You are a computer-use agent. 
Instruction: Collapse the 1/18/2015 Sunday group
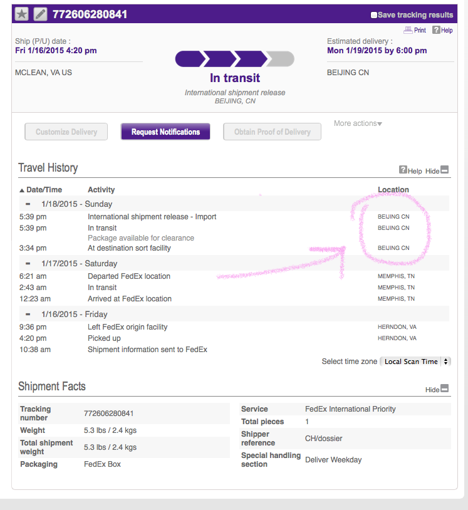28,204
